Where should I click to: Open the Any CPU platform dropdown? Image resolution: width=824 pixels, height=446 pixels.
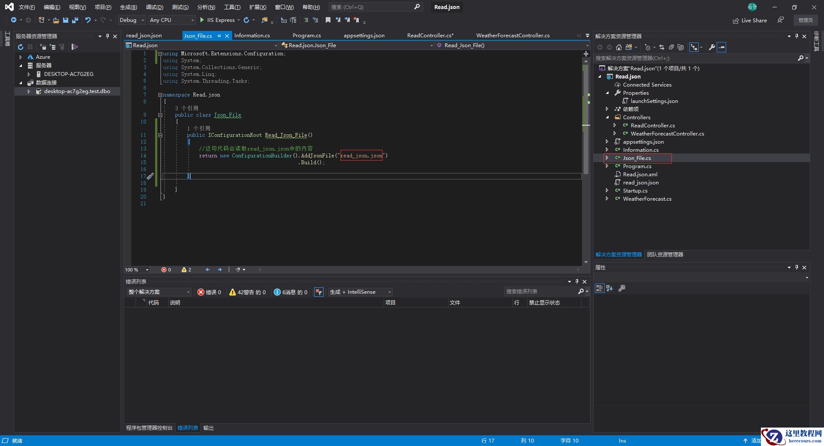tap(171, 20)
